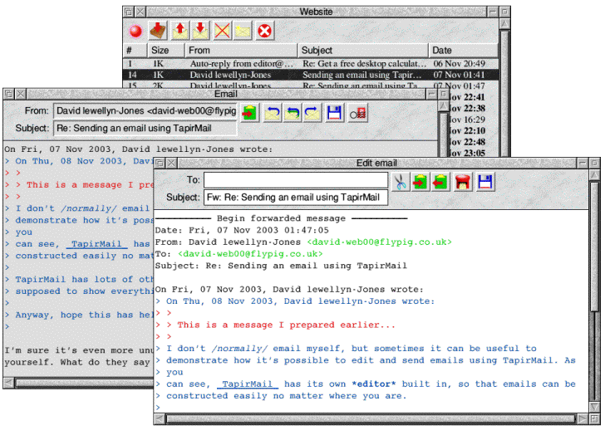Click the Website window scroll up arrow
This screenshot has width=605, height=435.
[504, 24]
